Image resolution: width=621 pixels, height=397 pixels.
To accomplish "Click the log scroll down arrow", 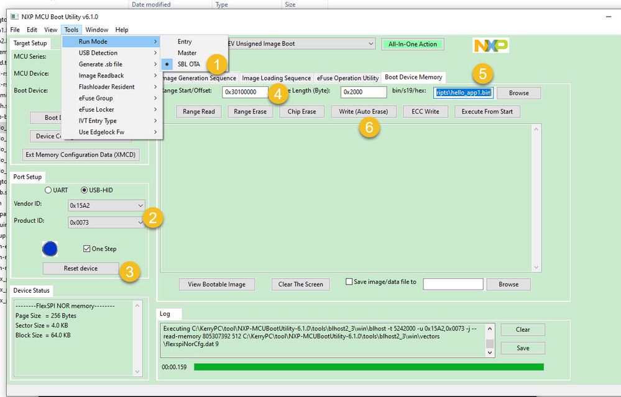I will pyautogui.click(x=490, y=353).
